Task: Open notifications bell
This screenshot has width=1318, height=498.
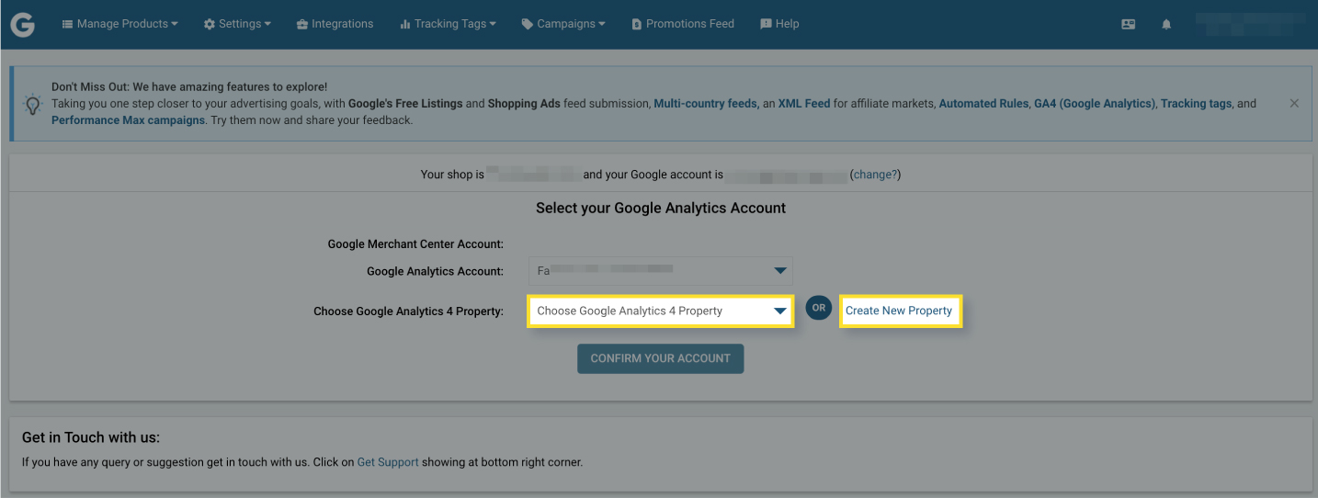Action: [1166, 25]
